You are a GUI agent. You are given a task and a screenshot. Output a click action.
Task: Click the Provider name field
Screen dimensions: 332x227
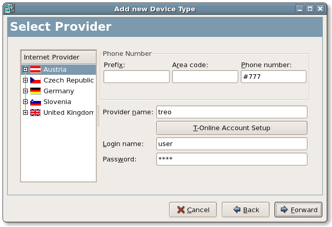(232, 112)
